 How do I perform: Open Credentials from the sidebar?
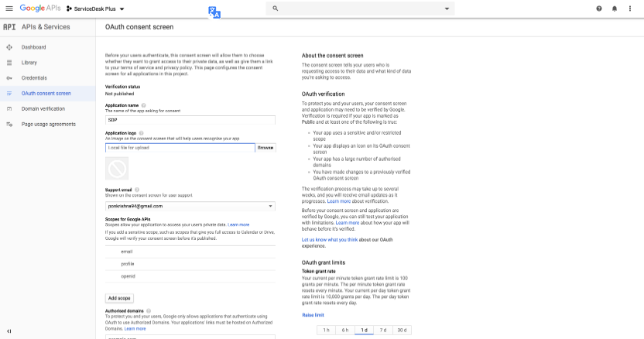point(34,78)
